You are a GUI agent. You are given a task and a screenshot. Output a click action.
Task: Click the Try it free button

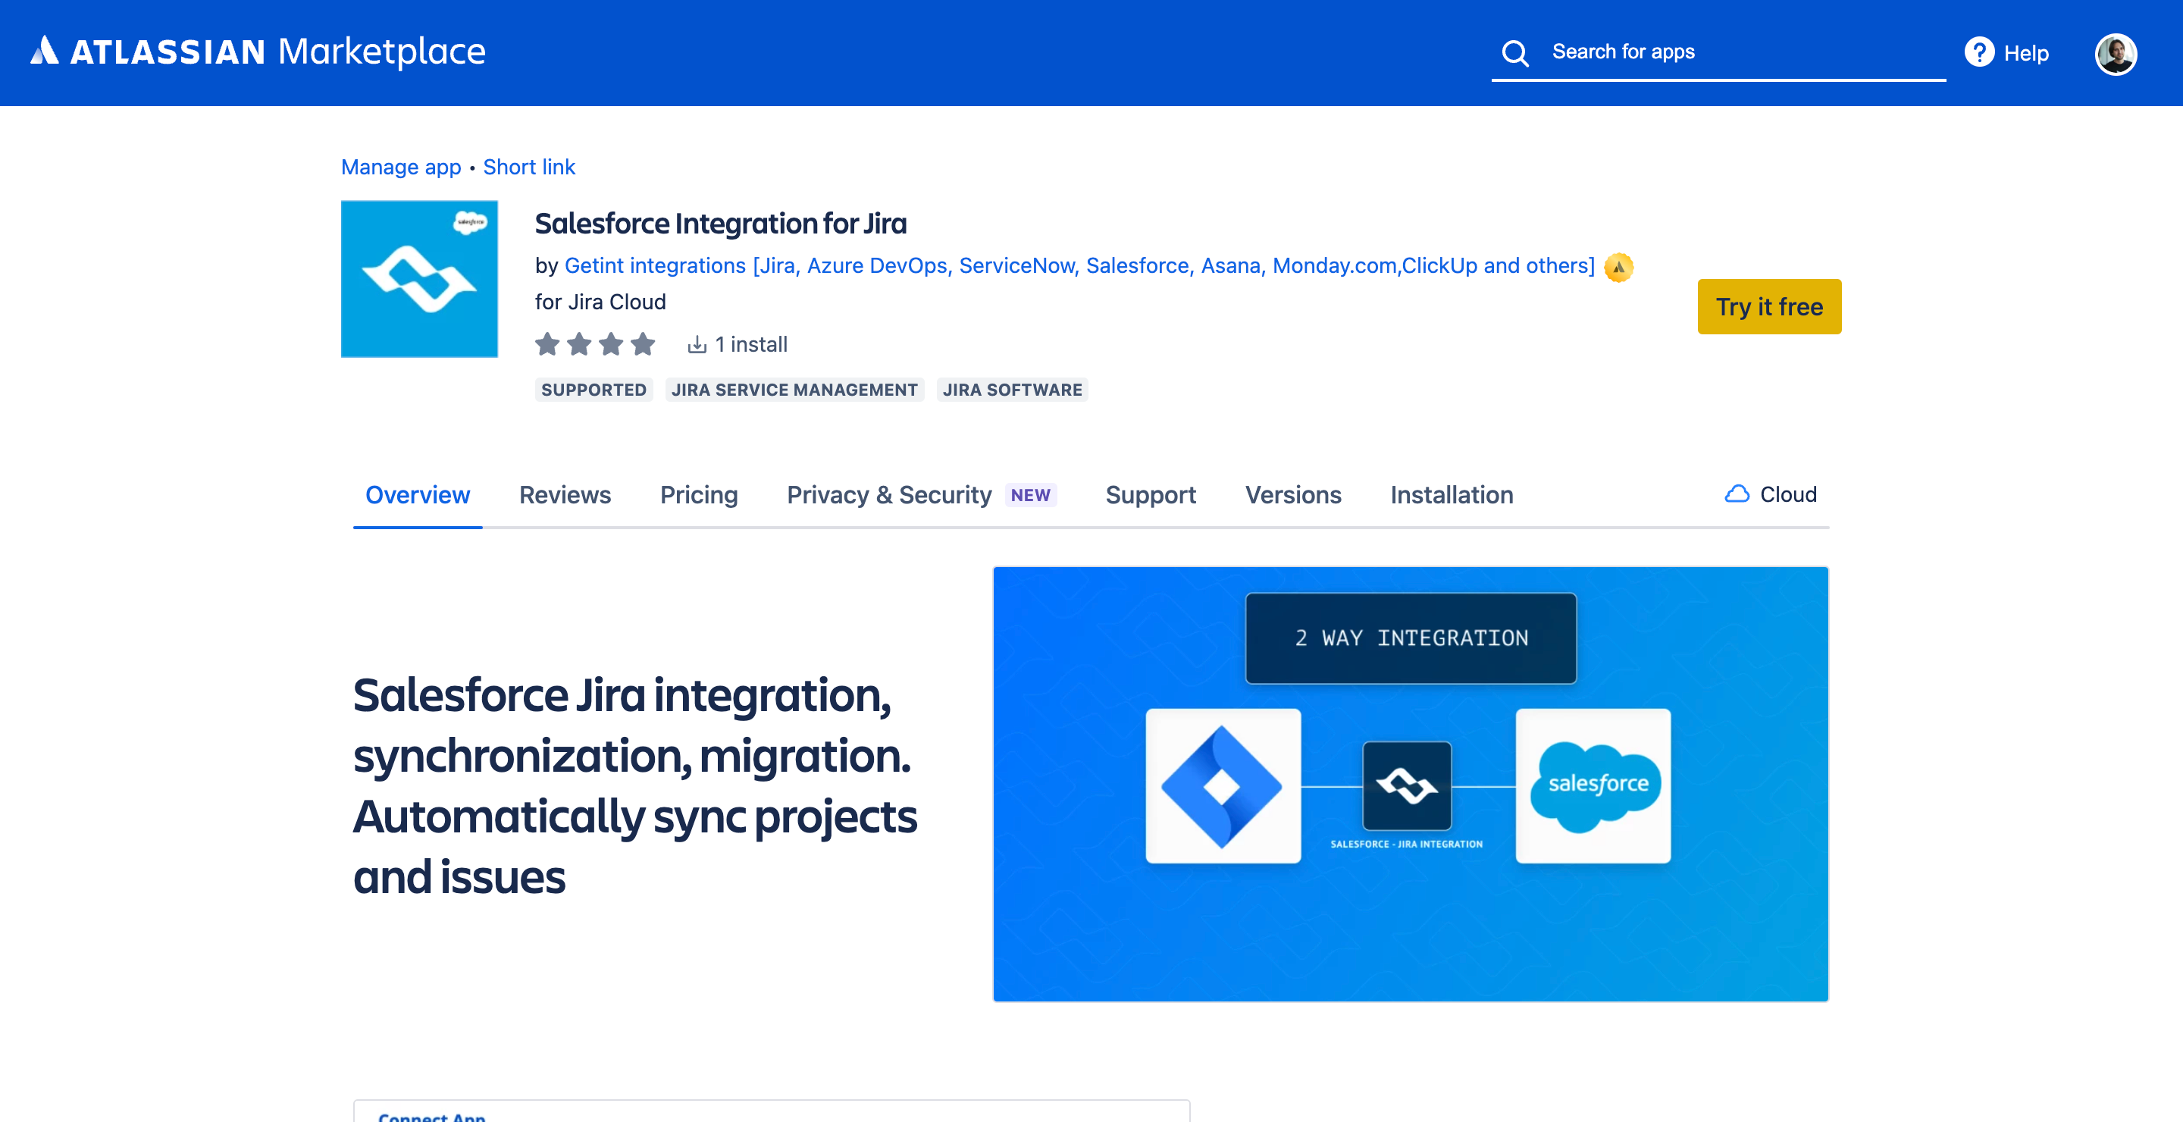[x=1768, y=307]
